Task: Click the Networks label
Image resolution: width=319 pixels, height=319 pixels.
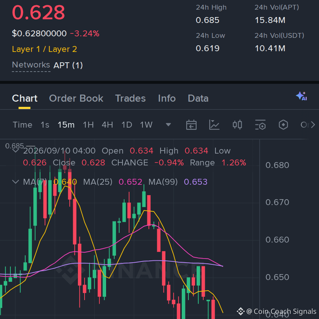Action: pyautogui.click(x=31, y=65)
